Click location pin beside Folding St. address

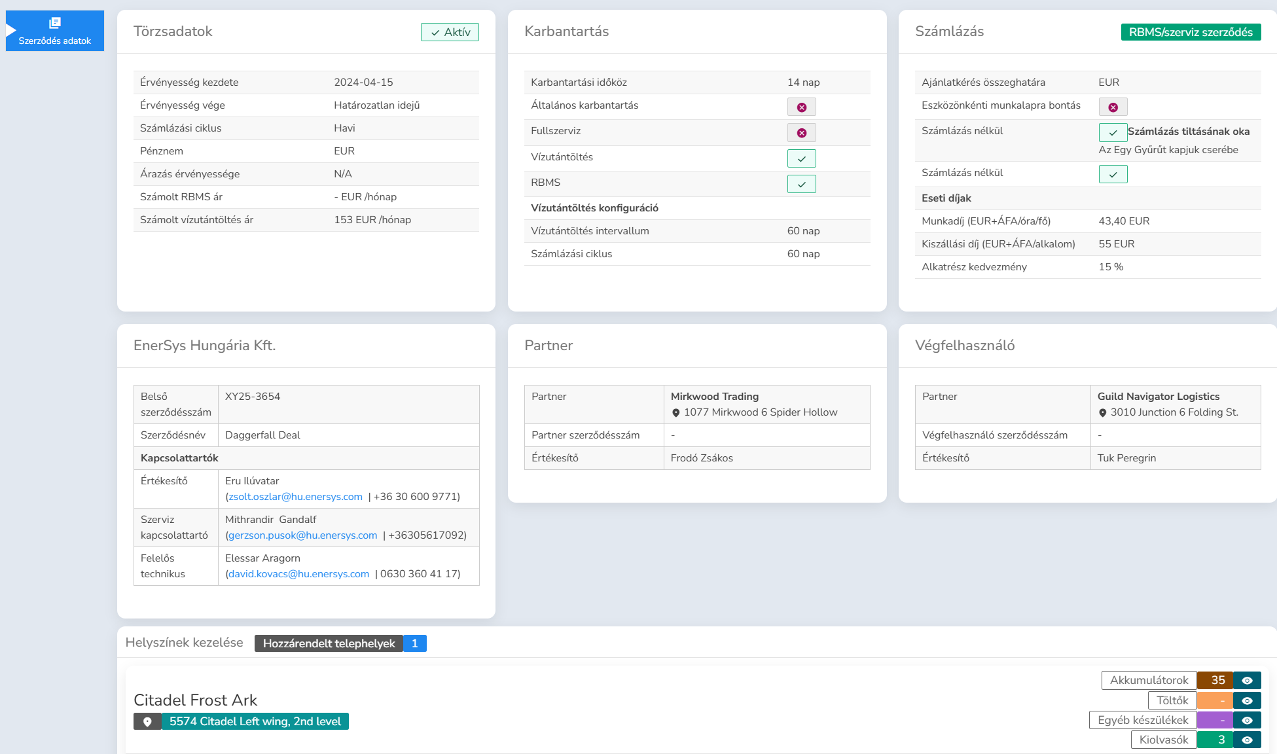click(1103, 413)
